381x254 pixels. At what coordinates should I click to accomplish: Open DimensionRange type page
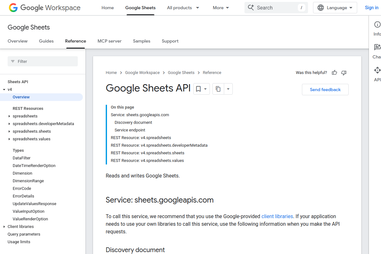pos(28,181)
